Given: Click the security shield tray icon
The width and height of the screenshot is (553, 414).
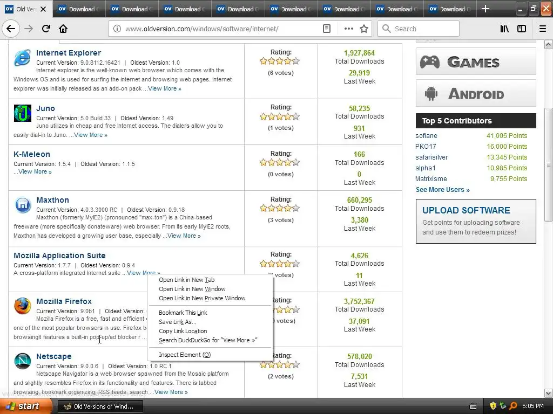Looking at the screenshot, I should tap(493, 406).
